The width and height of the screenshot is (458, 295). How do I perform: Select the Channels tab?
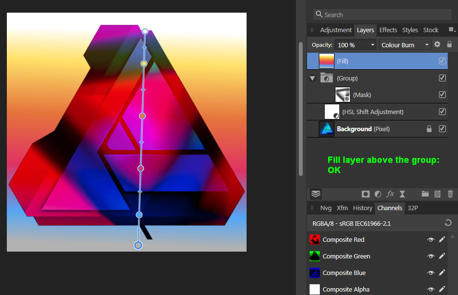pyautogui.click(x=390, y=208)
